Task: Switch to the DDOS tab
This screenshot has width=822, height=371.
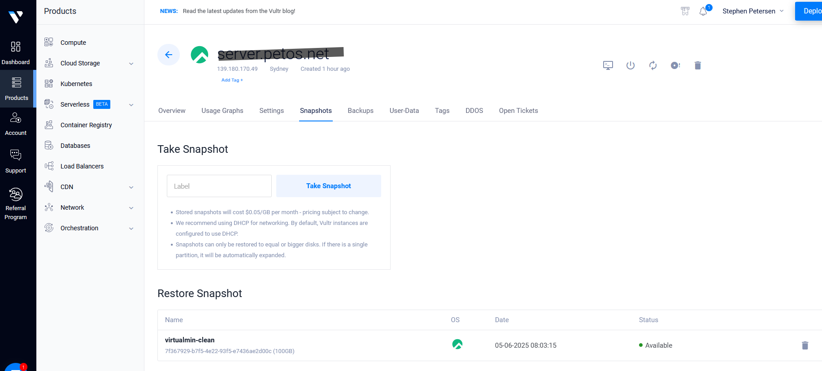Action: pos(474,111)
